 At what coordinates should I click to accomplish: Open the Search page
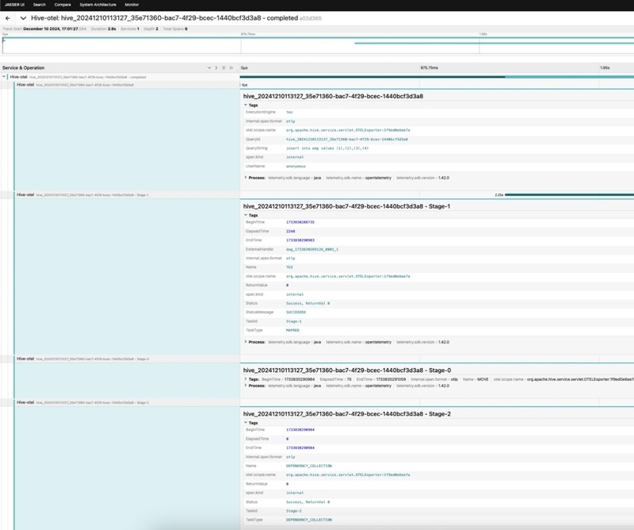39,4
